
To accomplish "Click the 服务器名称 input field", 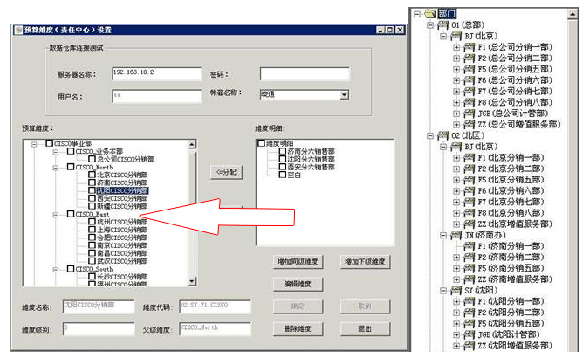I will (x=156, y=73).
